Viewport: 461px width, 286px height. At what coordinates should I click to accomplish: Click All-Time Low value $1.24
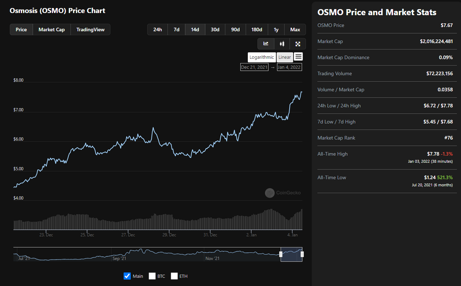pyautogui.click(x=430, y=177)
